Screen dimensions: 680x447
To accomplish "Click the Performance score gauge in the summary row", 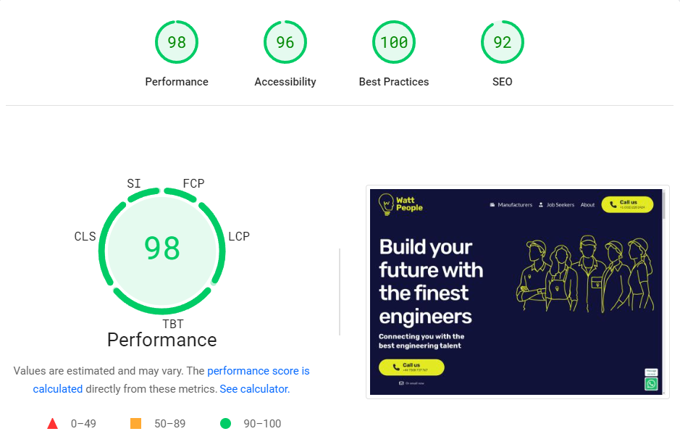I will coord(177,43).
